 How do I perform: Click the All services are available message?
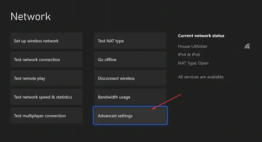coord(201,77)
